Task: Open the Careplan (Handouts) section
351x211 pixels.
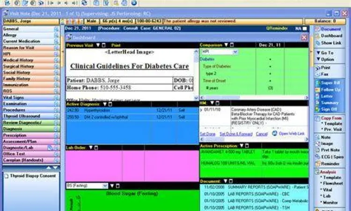Action: [x=31, y=160]
